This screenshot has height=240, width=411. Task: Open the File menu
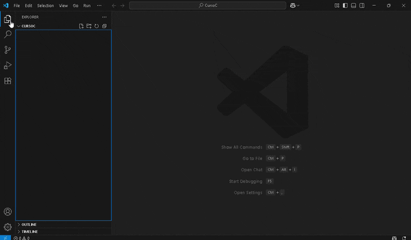pyautogui.click(x=17, y=6)
